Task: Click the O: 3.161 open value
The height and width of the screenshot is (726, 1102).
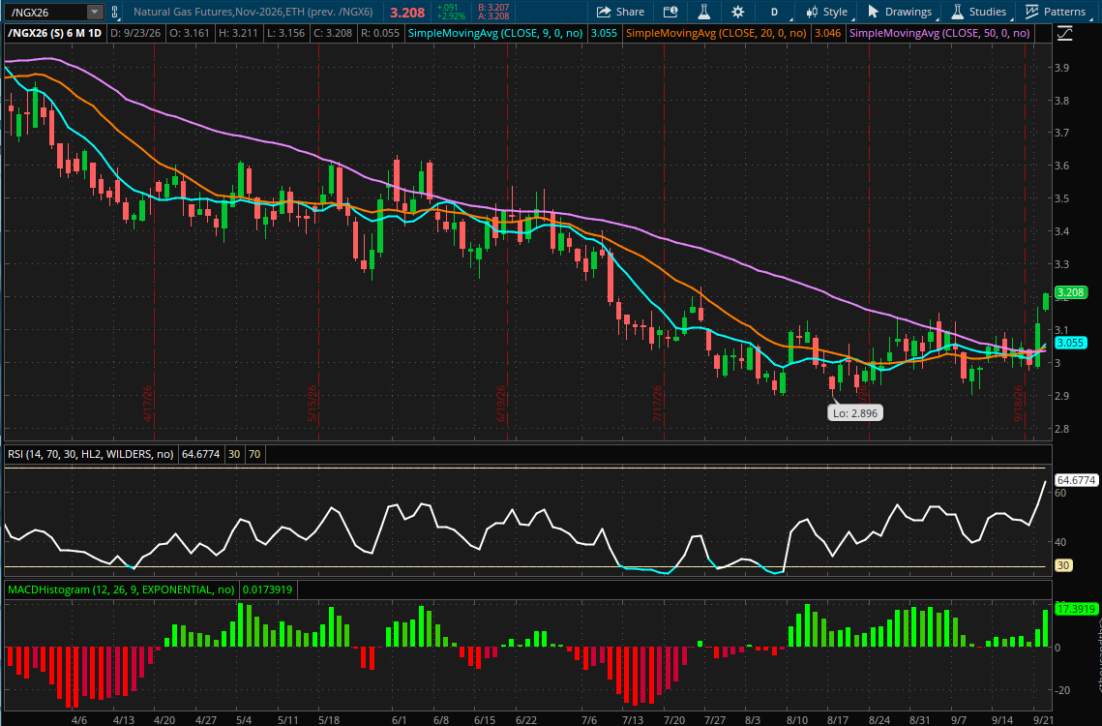Action: (x=189, y=33)
